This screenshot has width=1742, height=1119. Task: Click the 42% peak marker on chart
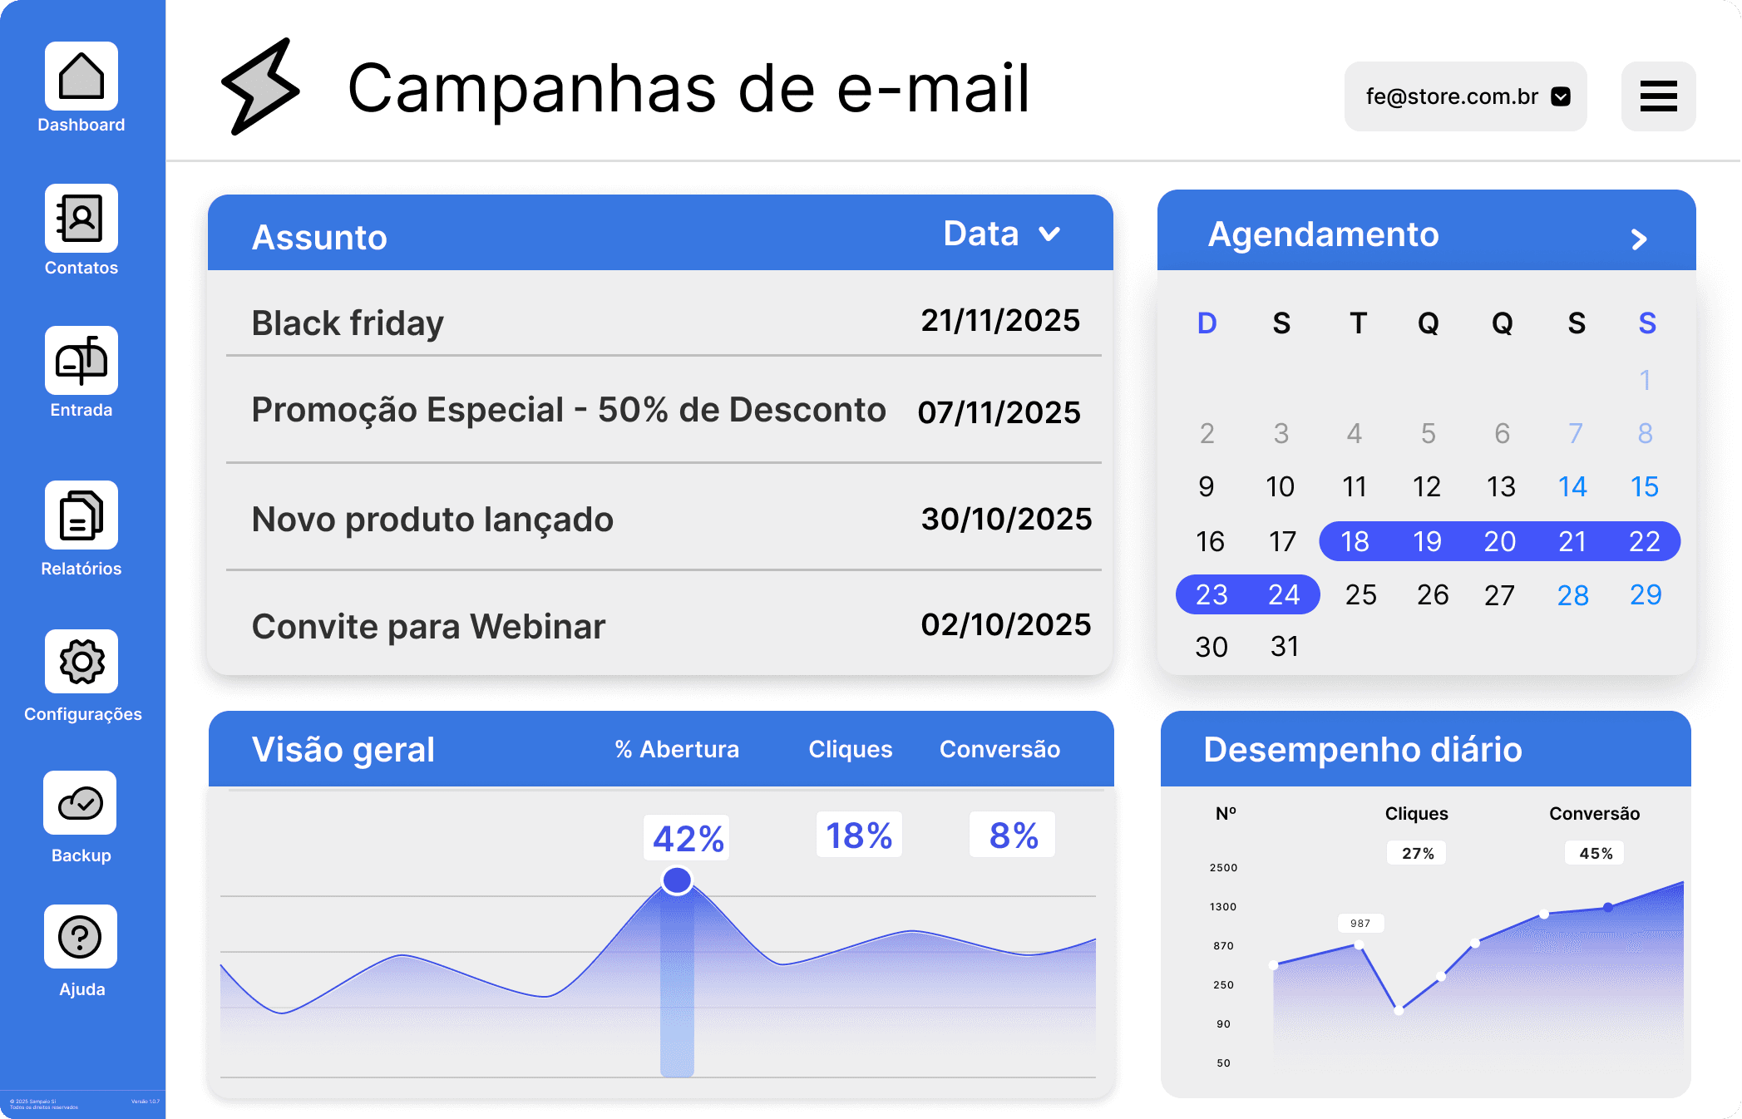pyautogui.click(x=677, y=880)
